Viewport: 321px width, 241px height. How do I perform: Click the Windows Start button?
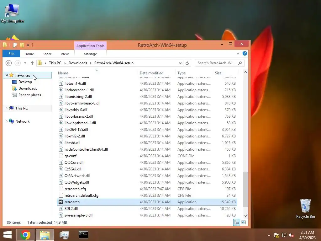(8, 235)
